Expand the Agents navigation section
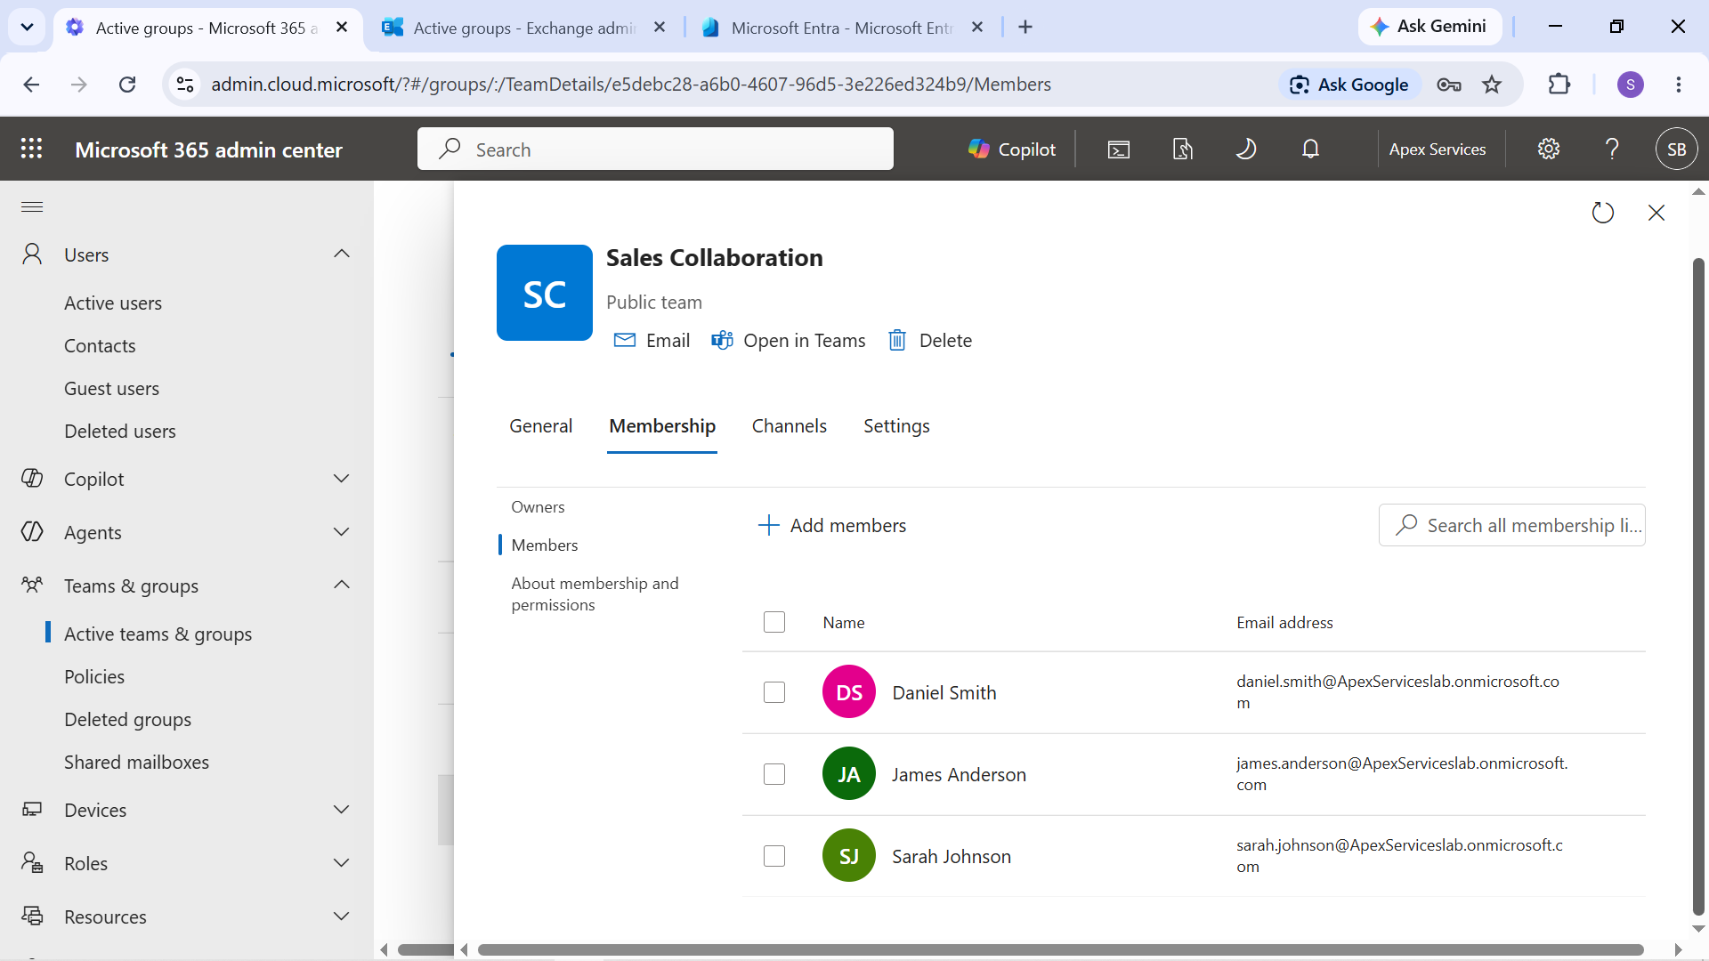 point(341,532)
